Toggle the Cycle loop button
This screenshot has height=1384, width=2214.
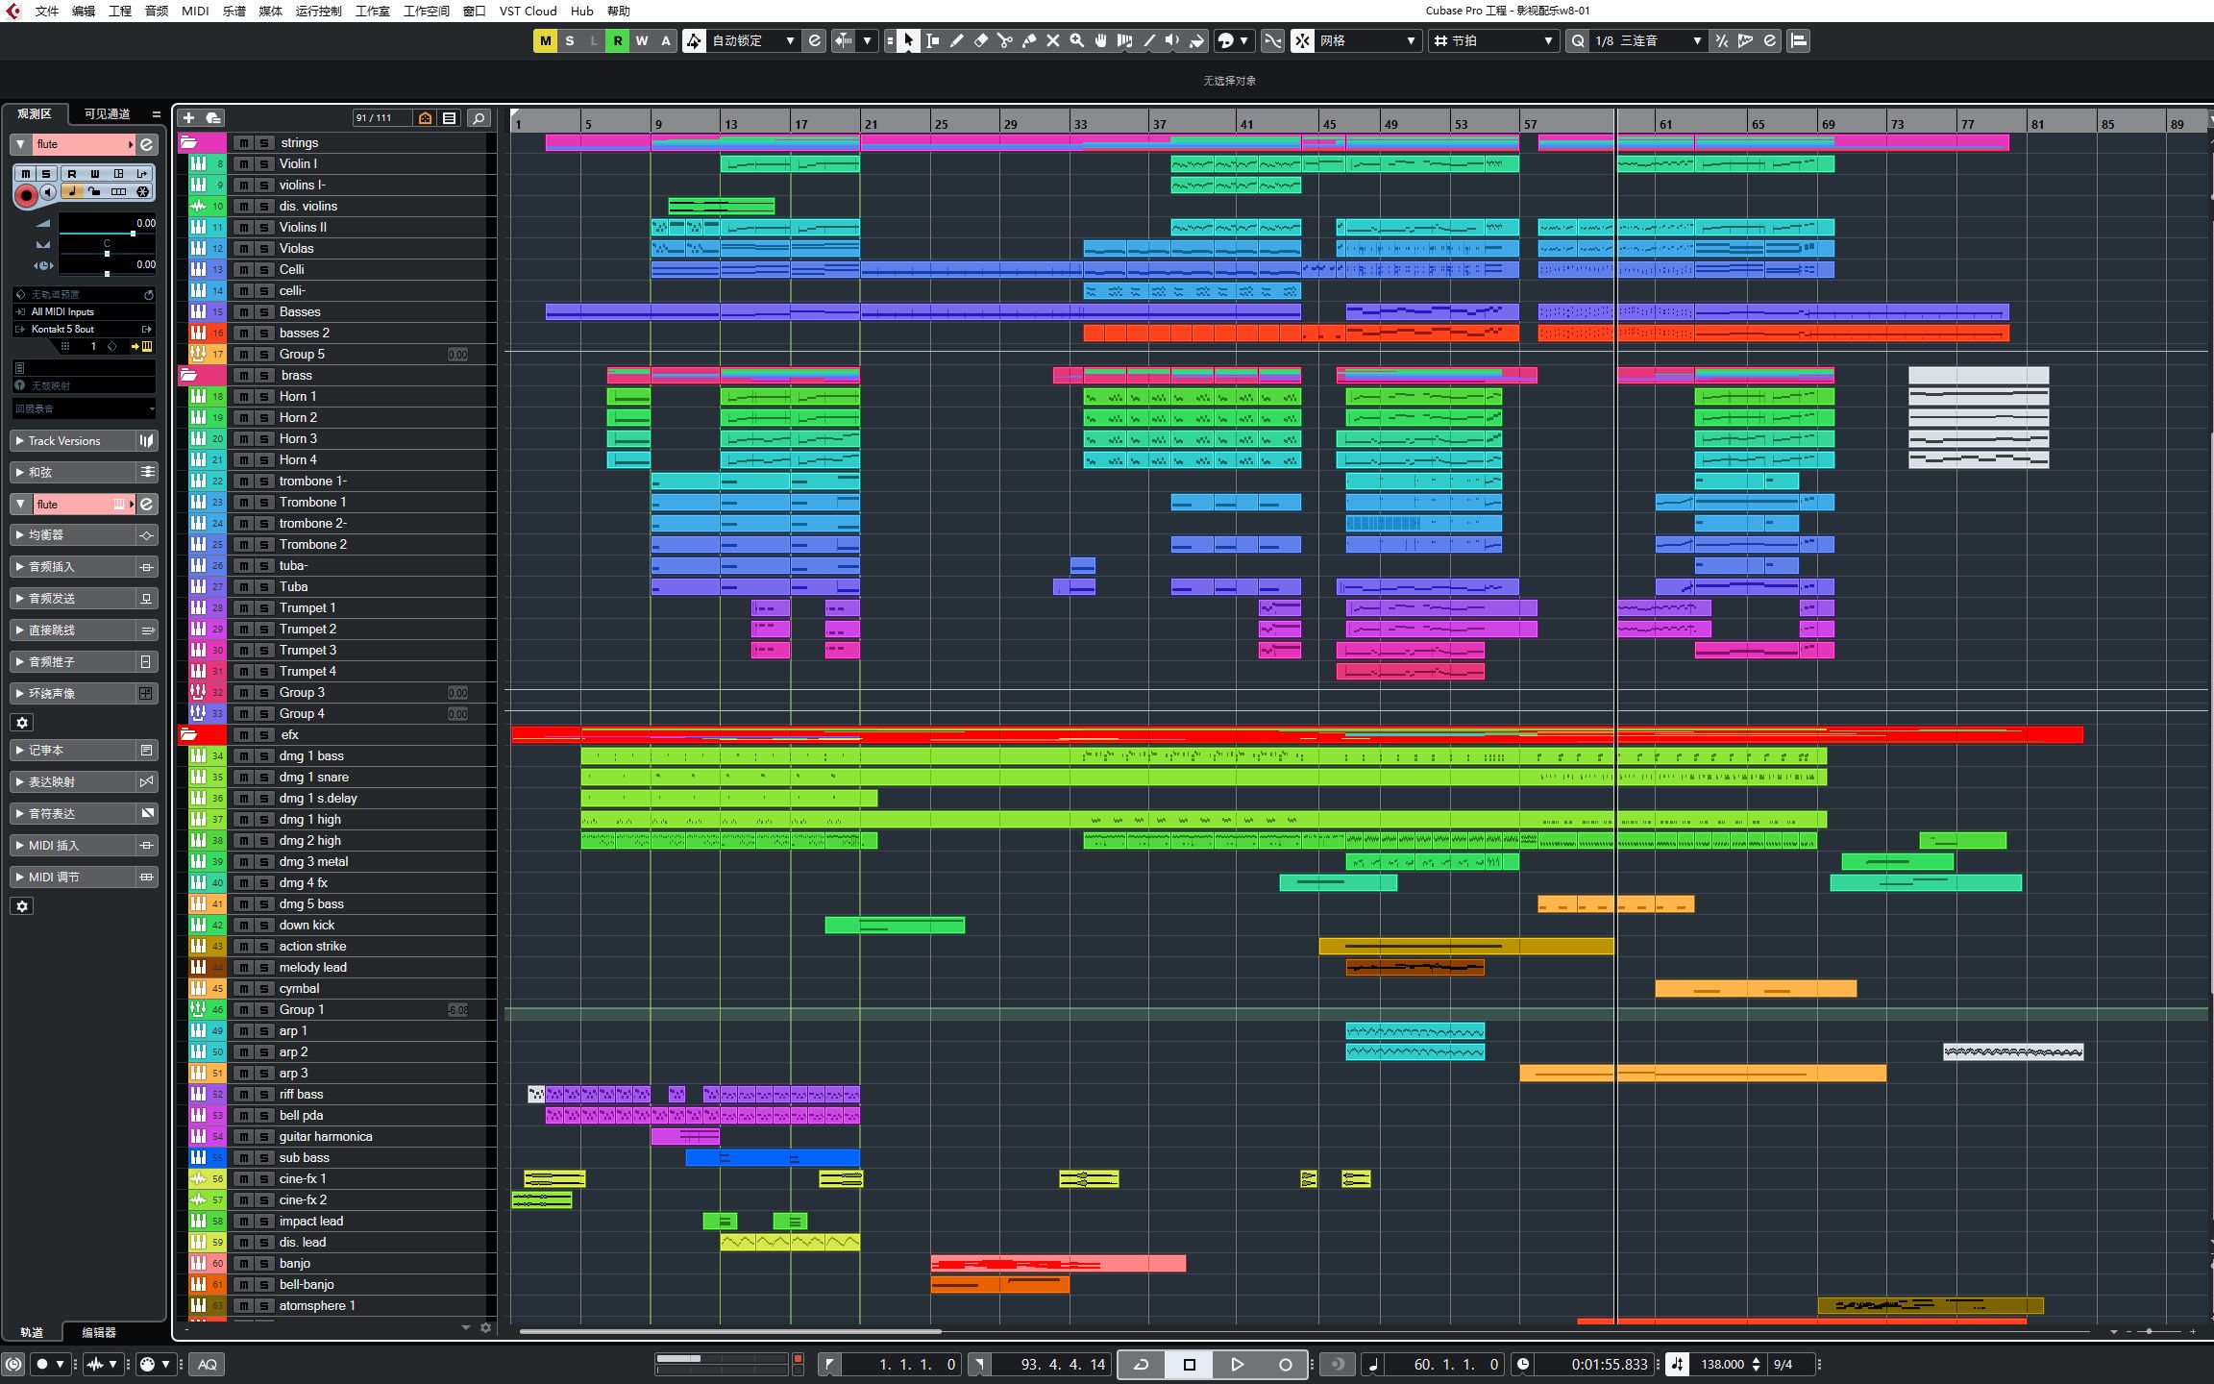pos(1141,1364)
